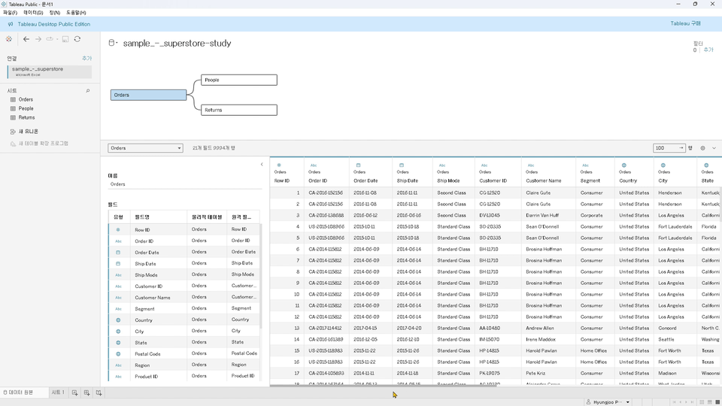Click the Tableau start page logo icon
This screenshot has height=406, width=722.
(9, 39)
